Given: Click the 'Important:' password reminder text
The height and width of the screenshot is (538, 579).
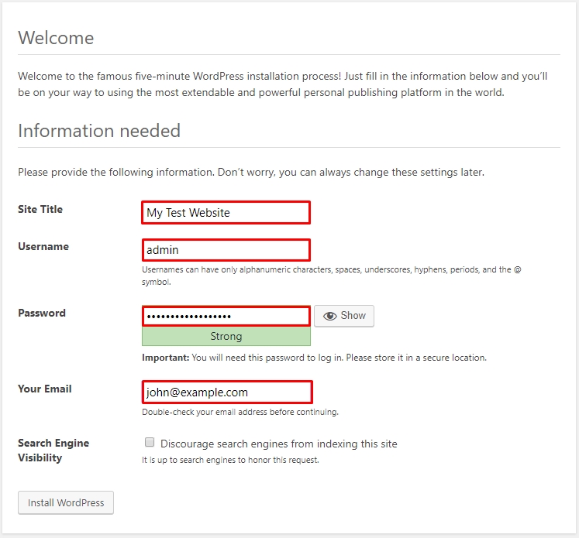Looking at the screenshot, I should (314, 358).
